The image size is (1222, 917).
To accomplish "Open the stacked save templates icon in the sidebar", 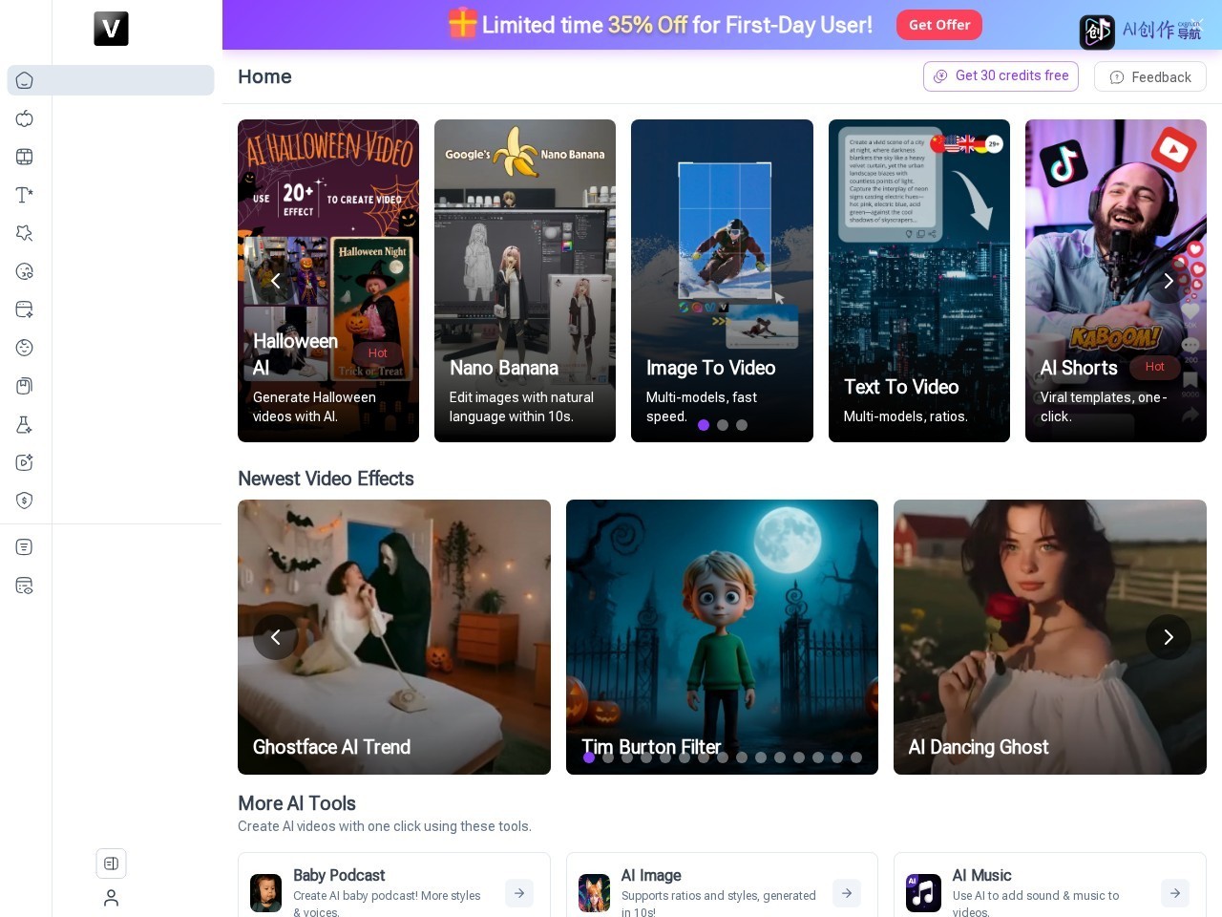I will coord(25,386).
